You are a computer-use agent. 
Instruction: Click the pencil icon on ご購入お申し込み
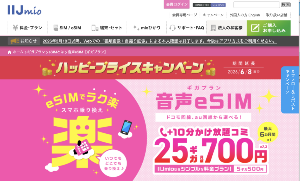[255, 28]
